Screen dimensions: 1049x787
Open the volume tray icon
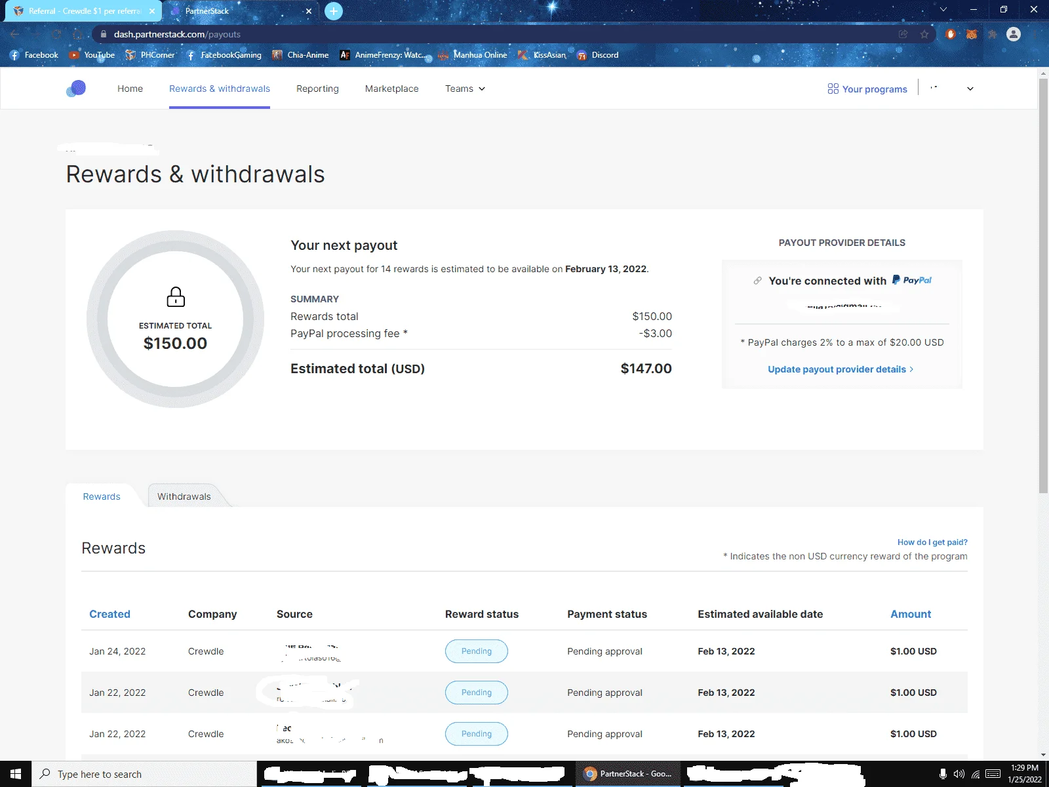pos(959,774)
